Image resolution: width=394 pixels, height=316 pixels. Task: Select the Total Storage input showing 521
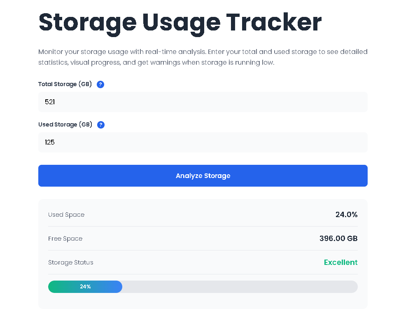(x=203, y=102)
